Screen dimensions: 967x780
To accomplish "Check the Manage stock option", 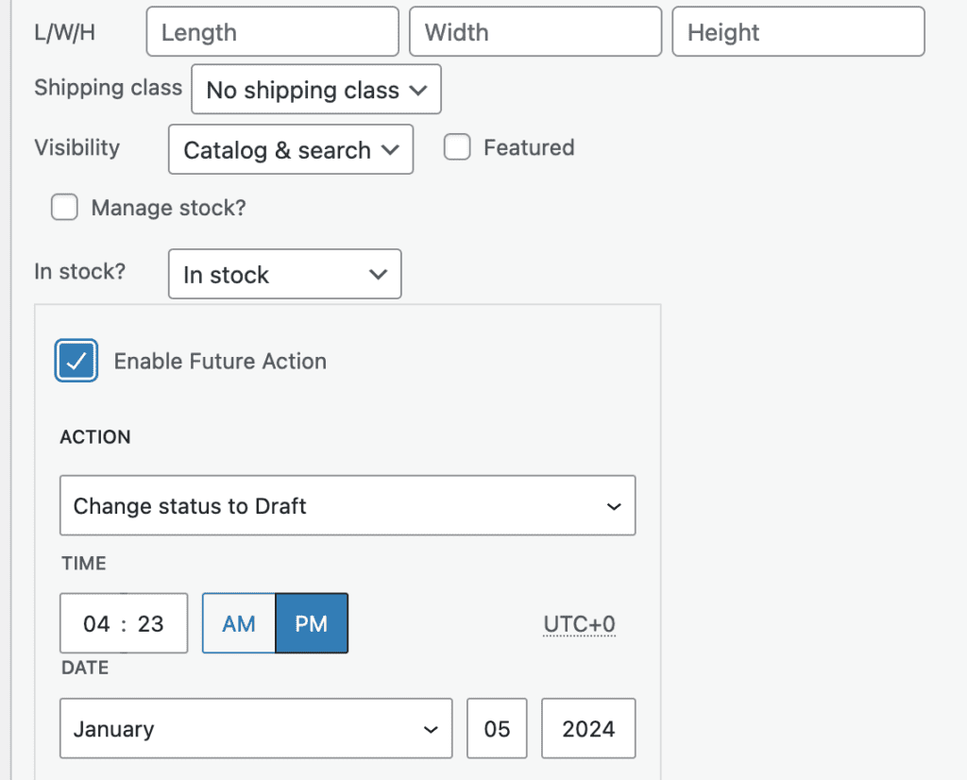I will [x=64, y=207].
